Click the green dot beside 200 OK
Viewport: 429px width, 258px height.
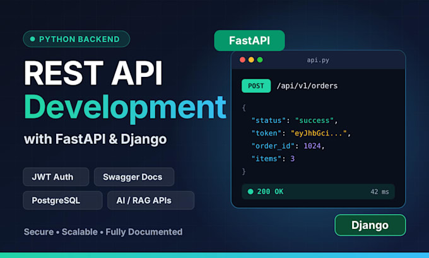250,192
